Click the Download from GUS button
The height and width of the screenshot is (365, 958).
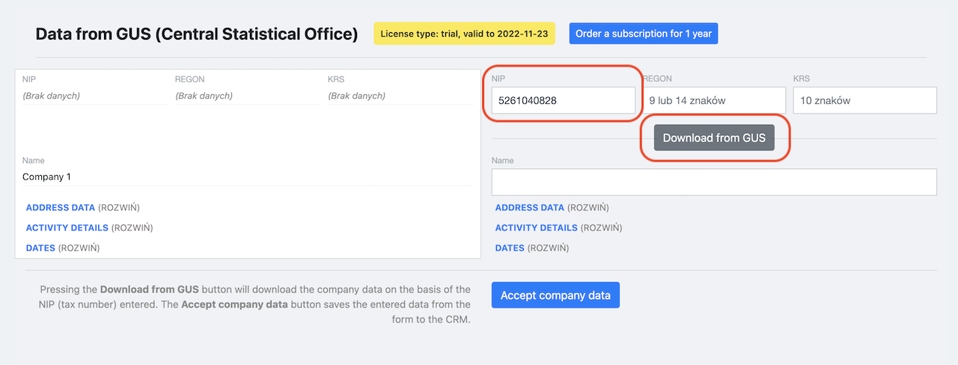click(x=714, y=138)
